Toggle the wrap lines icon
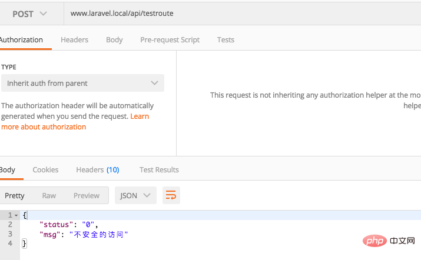 pos(171,195)
